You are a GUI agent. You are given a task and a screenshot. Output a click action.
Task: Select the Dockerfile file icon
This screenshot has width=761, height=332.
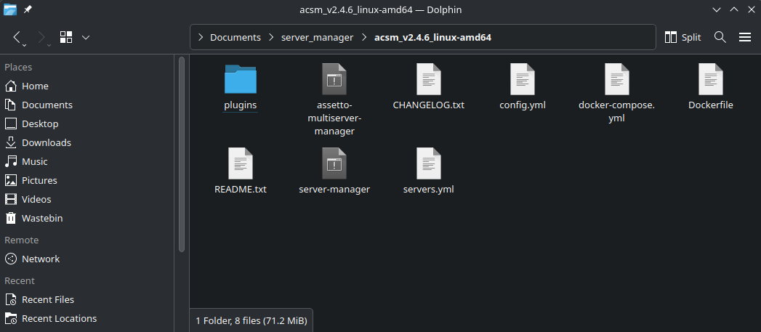pos(711,79)
